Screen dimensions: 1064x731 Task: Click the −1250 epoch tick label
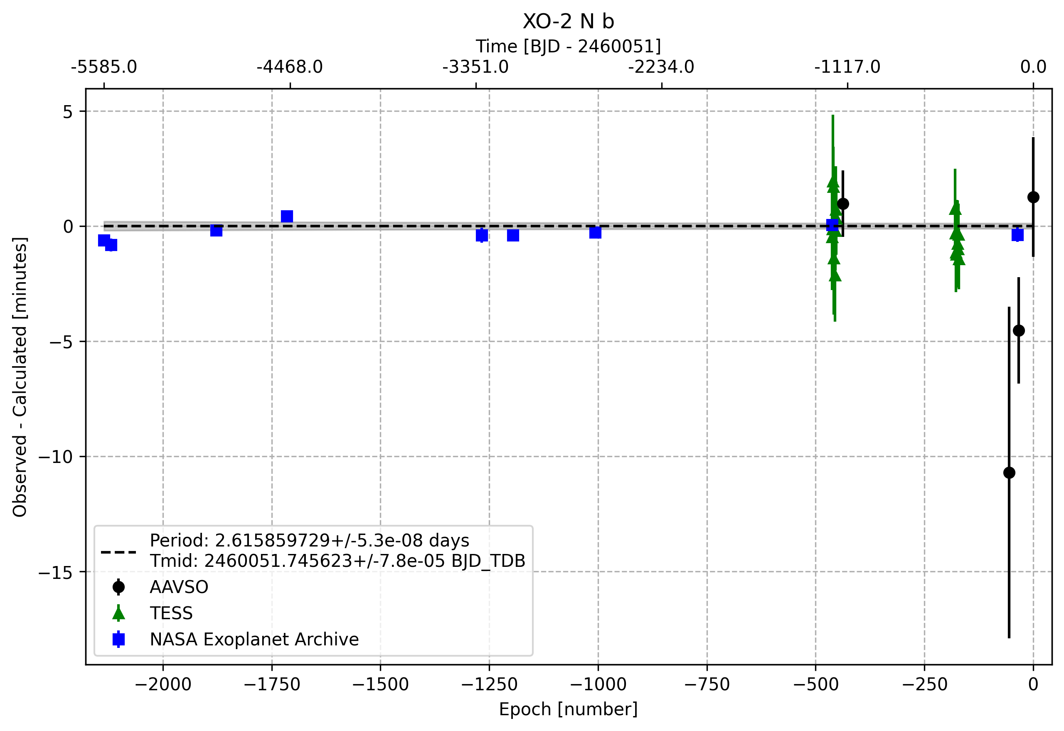pyautogui.click(x=489, y=685)
